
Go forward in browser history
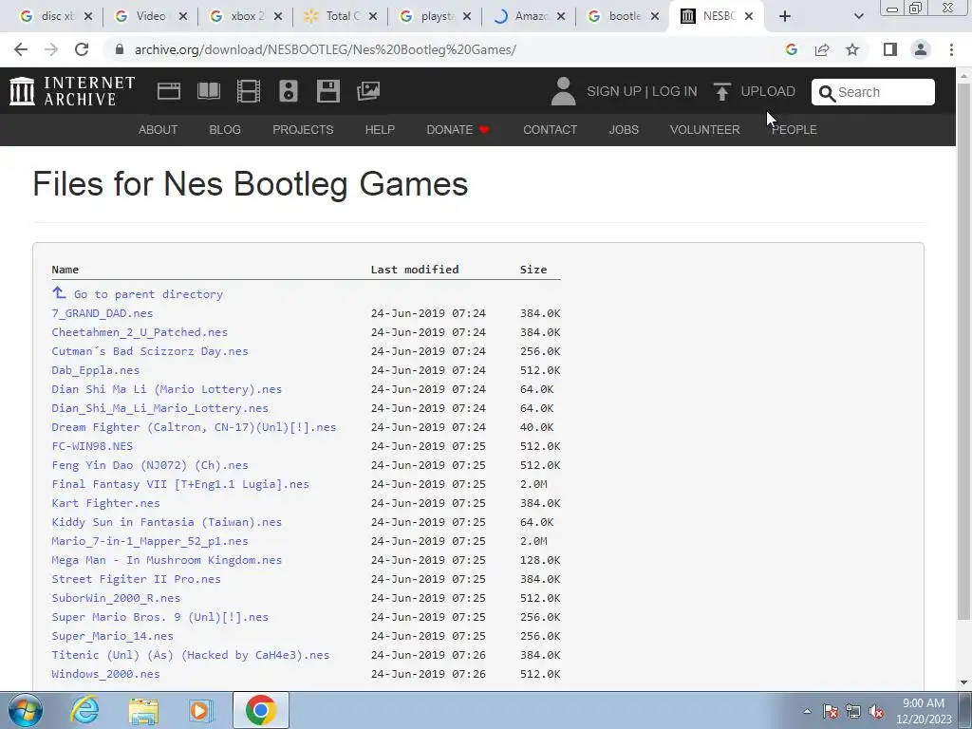(x=51, y=49)
